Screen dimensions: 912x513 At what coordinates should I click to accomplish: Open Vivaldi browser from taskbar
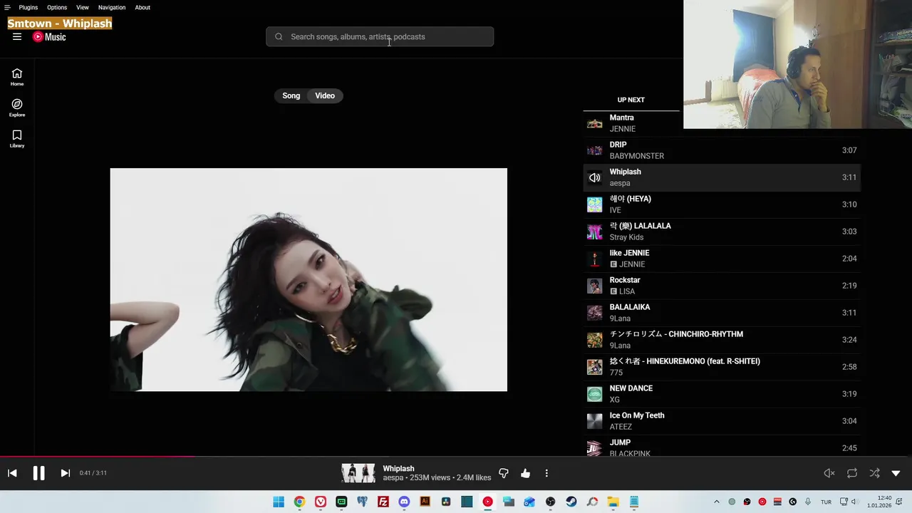[321, 502]
